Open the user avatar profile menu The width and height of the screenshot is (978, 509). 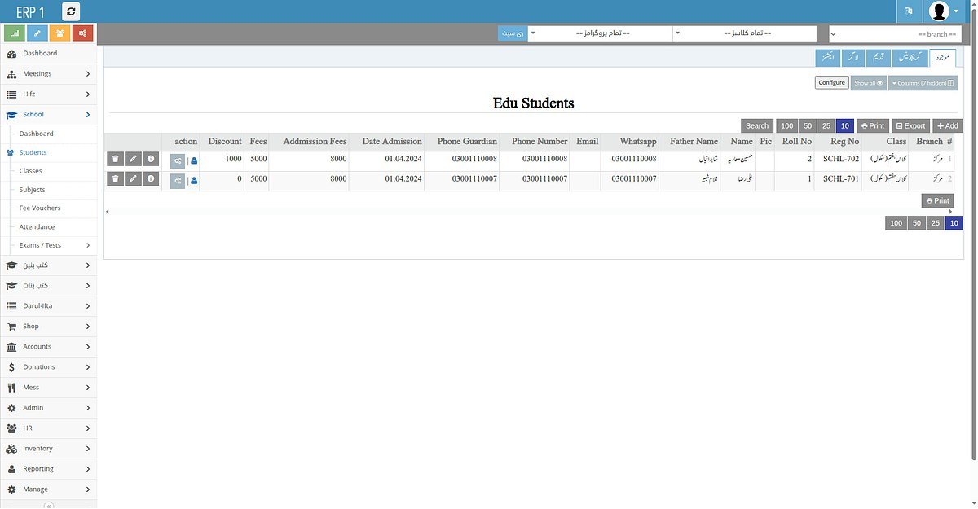pos(944,11)
